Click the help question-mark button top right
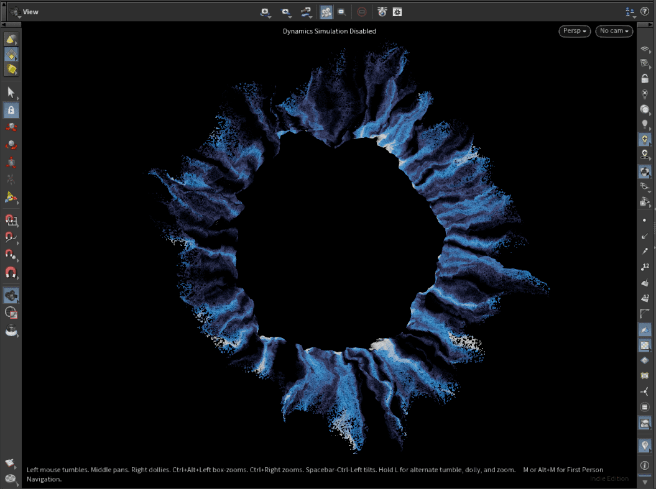 645,11
